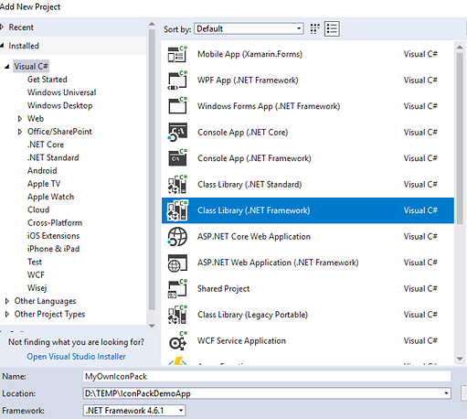Select the iPhone & iPad category
Image resolution: width=467 pixels, height=419 pixels.
[53, 249]
